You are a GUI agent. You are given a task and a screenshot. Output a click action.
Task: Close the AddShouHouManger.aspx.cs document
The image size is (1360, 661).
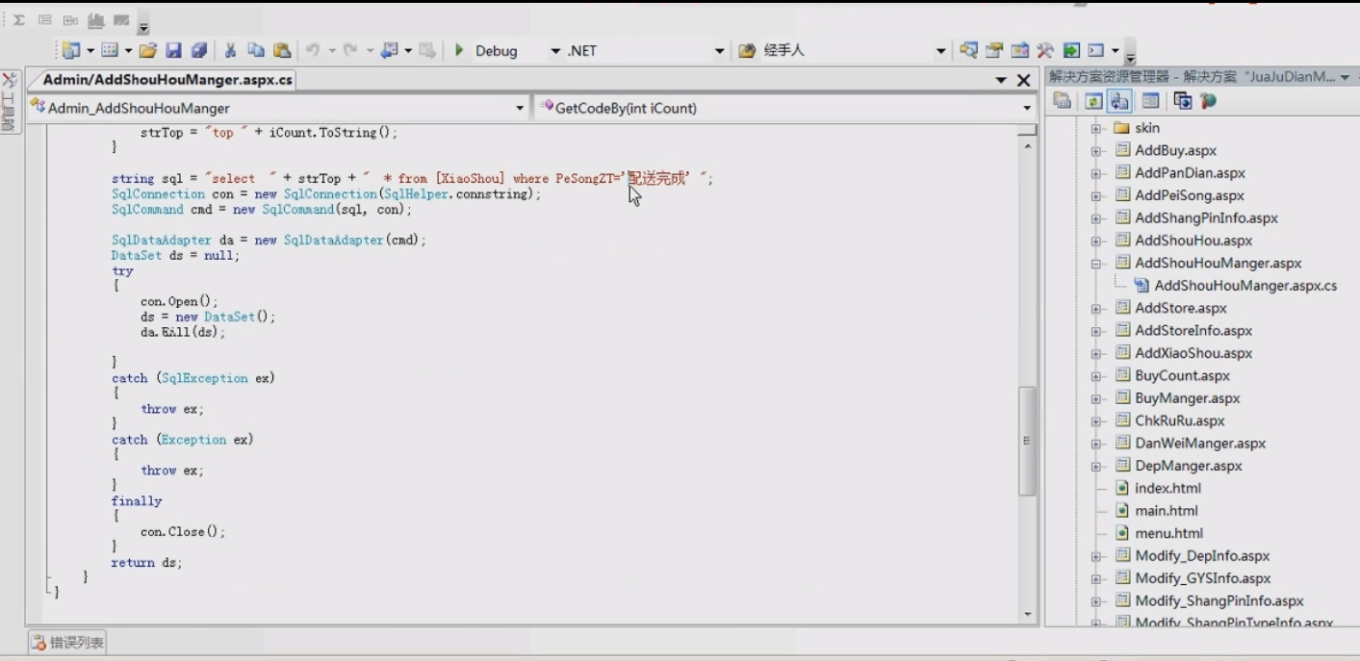point(1024,81)
